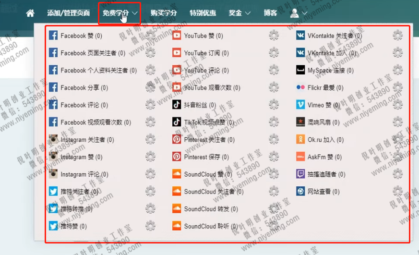Open the user account icon menu
Screen dimensions: 419x255
299,13
